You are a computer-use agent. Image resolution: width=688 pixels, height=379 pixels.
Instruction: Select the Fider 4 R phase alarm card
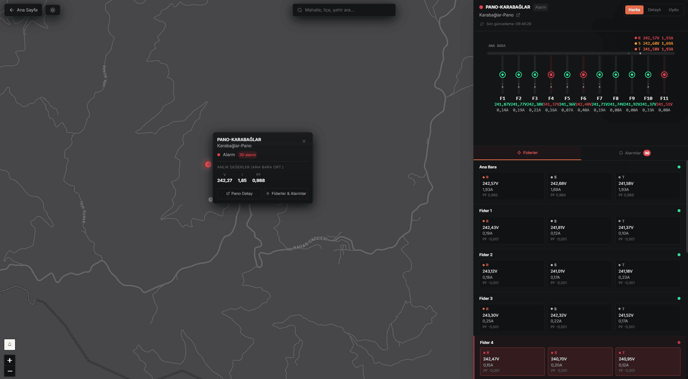[x=512, y=361]
